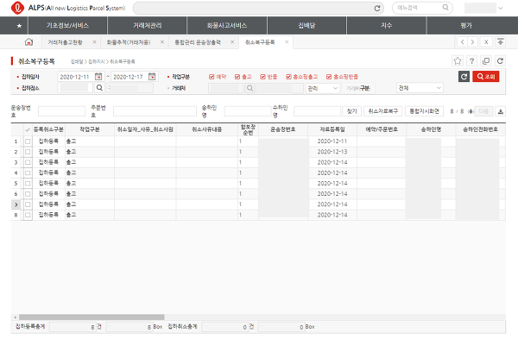Check the checkbox for row 4
The height and width of the screenshot is (339, 518).
tap(28, 173)
